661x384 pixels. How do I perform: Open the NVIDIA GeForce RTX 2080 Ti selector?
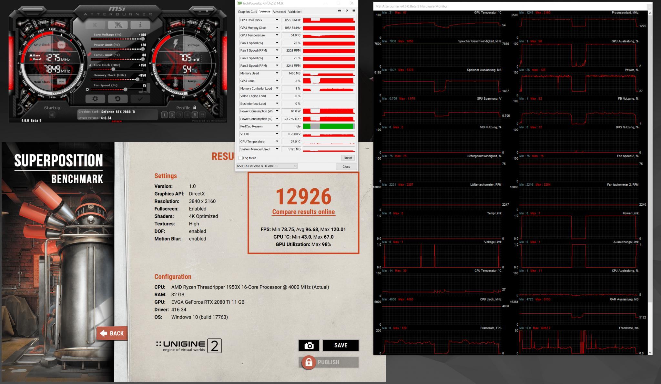point(267,166)
